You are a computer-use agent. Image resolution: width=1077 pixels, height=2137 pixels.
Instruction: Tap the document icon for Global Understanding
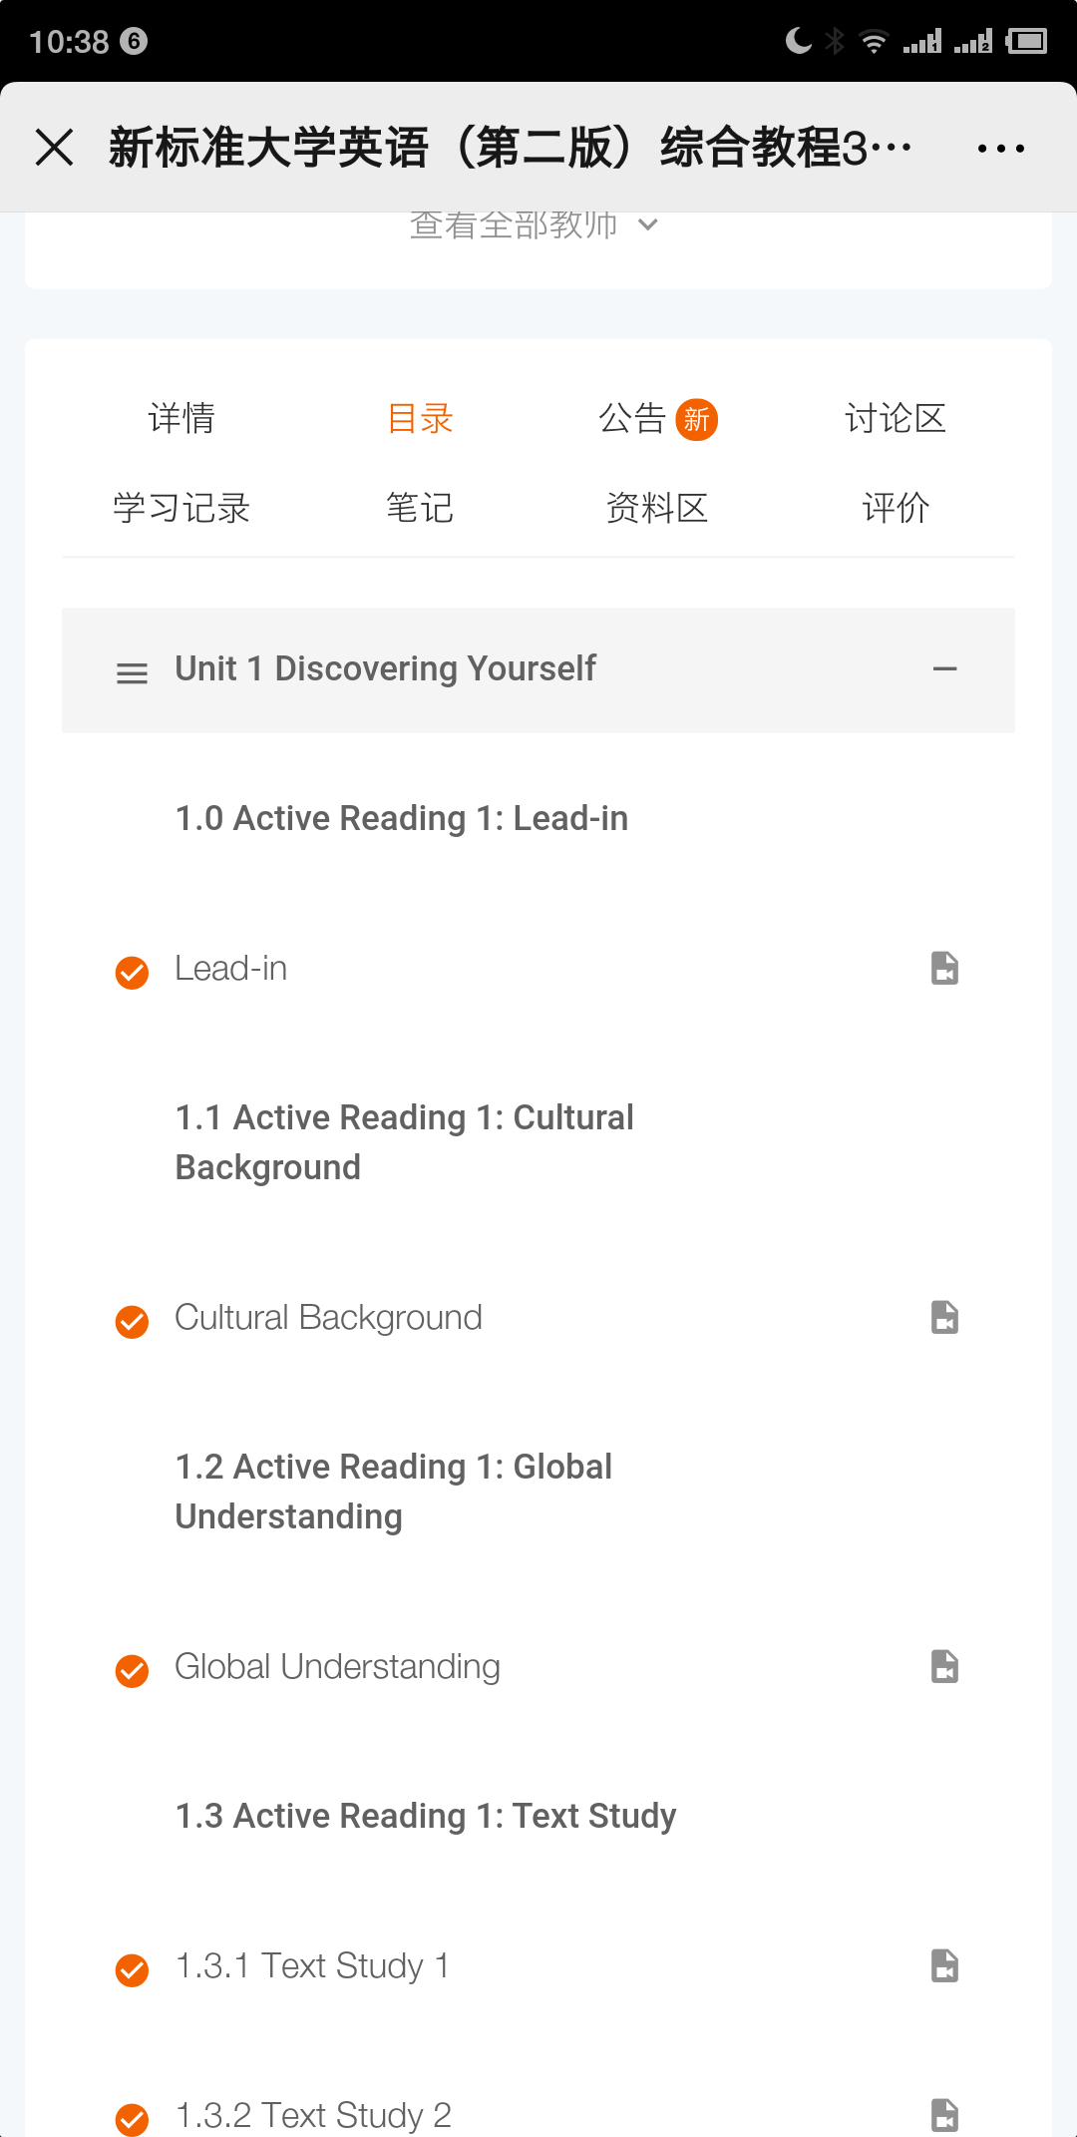point(944,1666)
